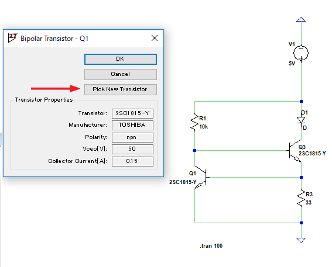Open Pick New Transistor selector
332x267 pixels.
pos(121,89)
